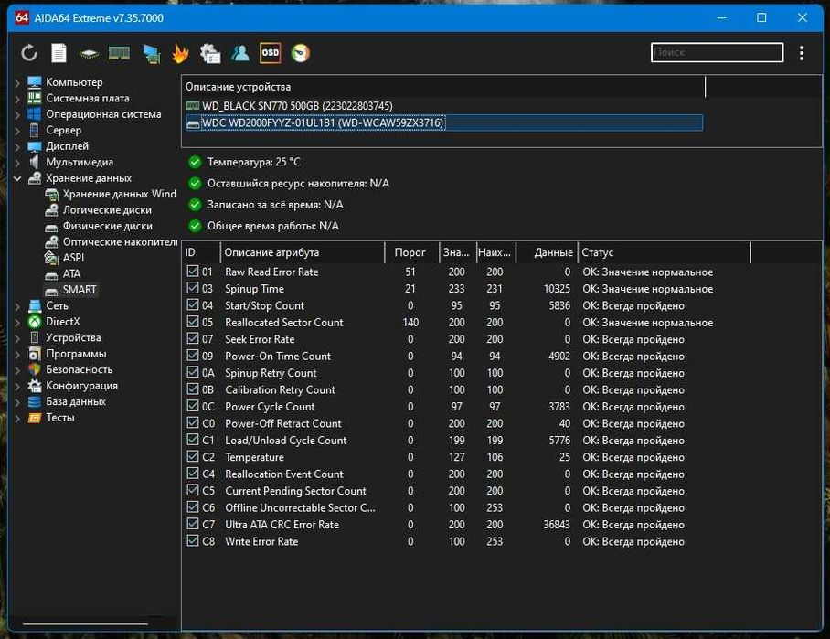The height and width of the screenshot is (639, 830).
Task: Launch the System Stability Test flame icon
Action: pyautogui.click(x=180, y=53)
